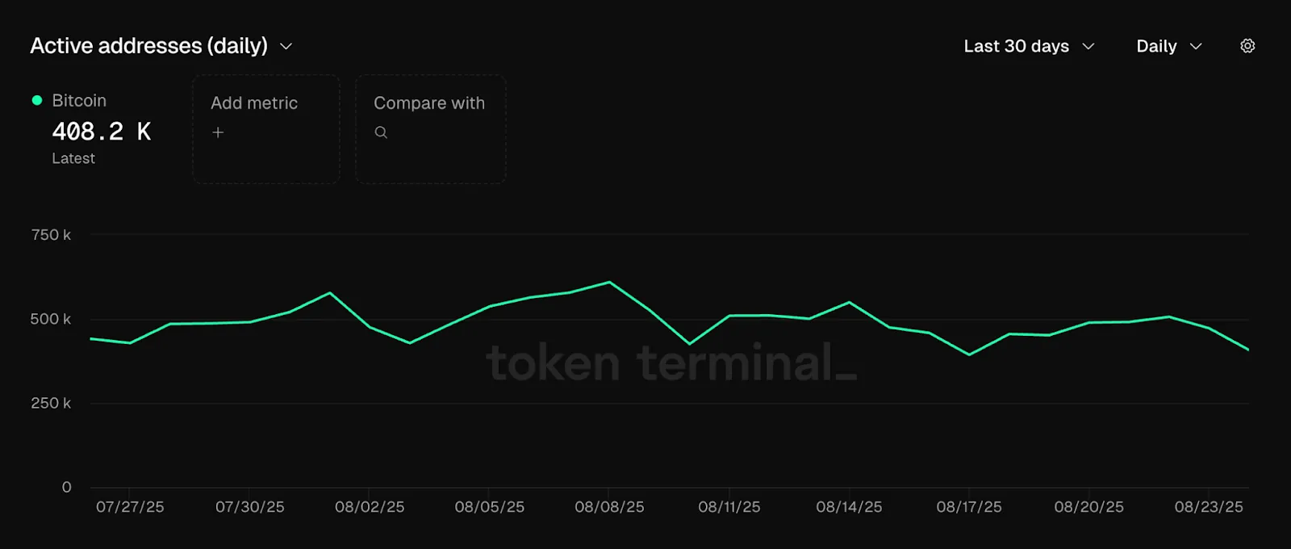Image resolution: width=1291 pixels, height=549 pixels.
Task: Select the chevron next to Active addresses title
Action: tap(286, 47)
